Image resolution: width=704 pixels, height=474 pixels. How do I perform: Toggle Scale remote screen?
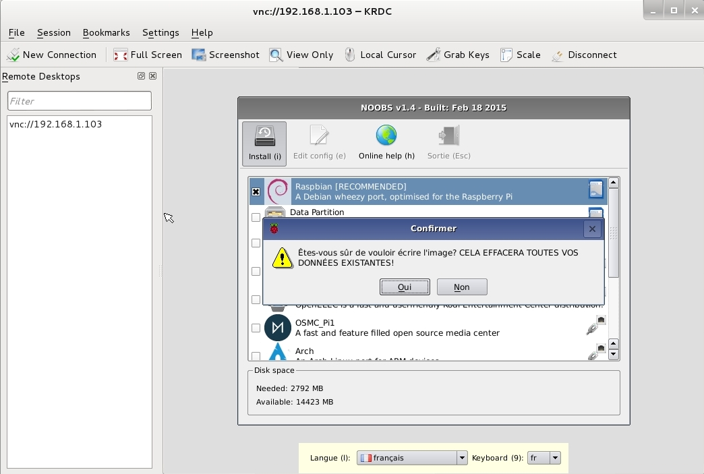521,55
